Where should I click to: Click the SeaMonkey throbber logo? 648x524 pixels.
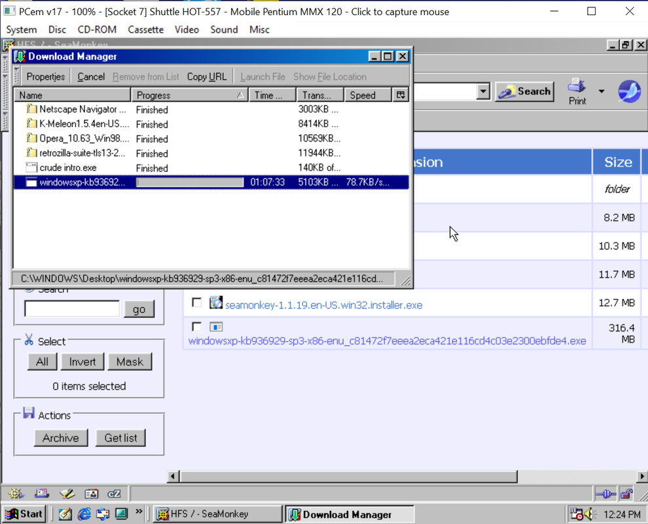pos(630,92)
